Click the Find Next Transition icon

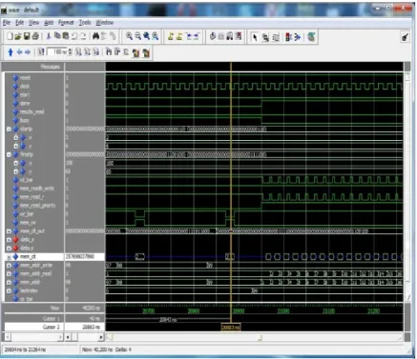197,37
